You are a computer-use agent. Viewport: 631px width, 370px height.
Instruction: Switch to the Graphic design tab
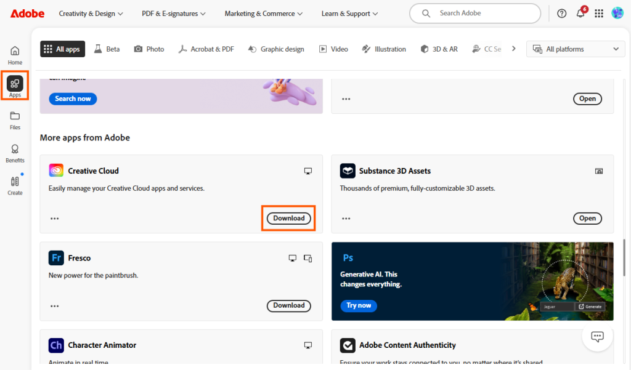(276, 49)
